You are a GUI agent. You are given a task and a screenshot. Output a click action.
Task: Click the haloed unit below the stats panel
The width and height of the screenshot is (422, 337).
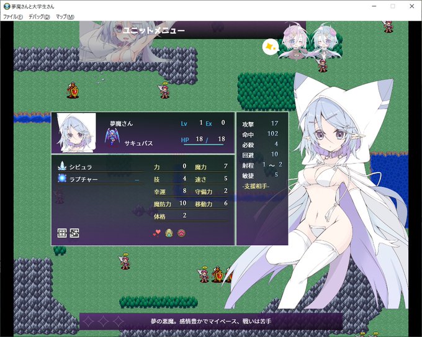[x=124, y=261]
